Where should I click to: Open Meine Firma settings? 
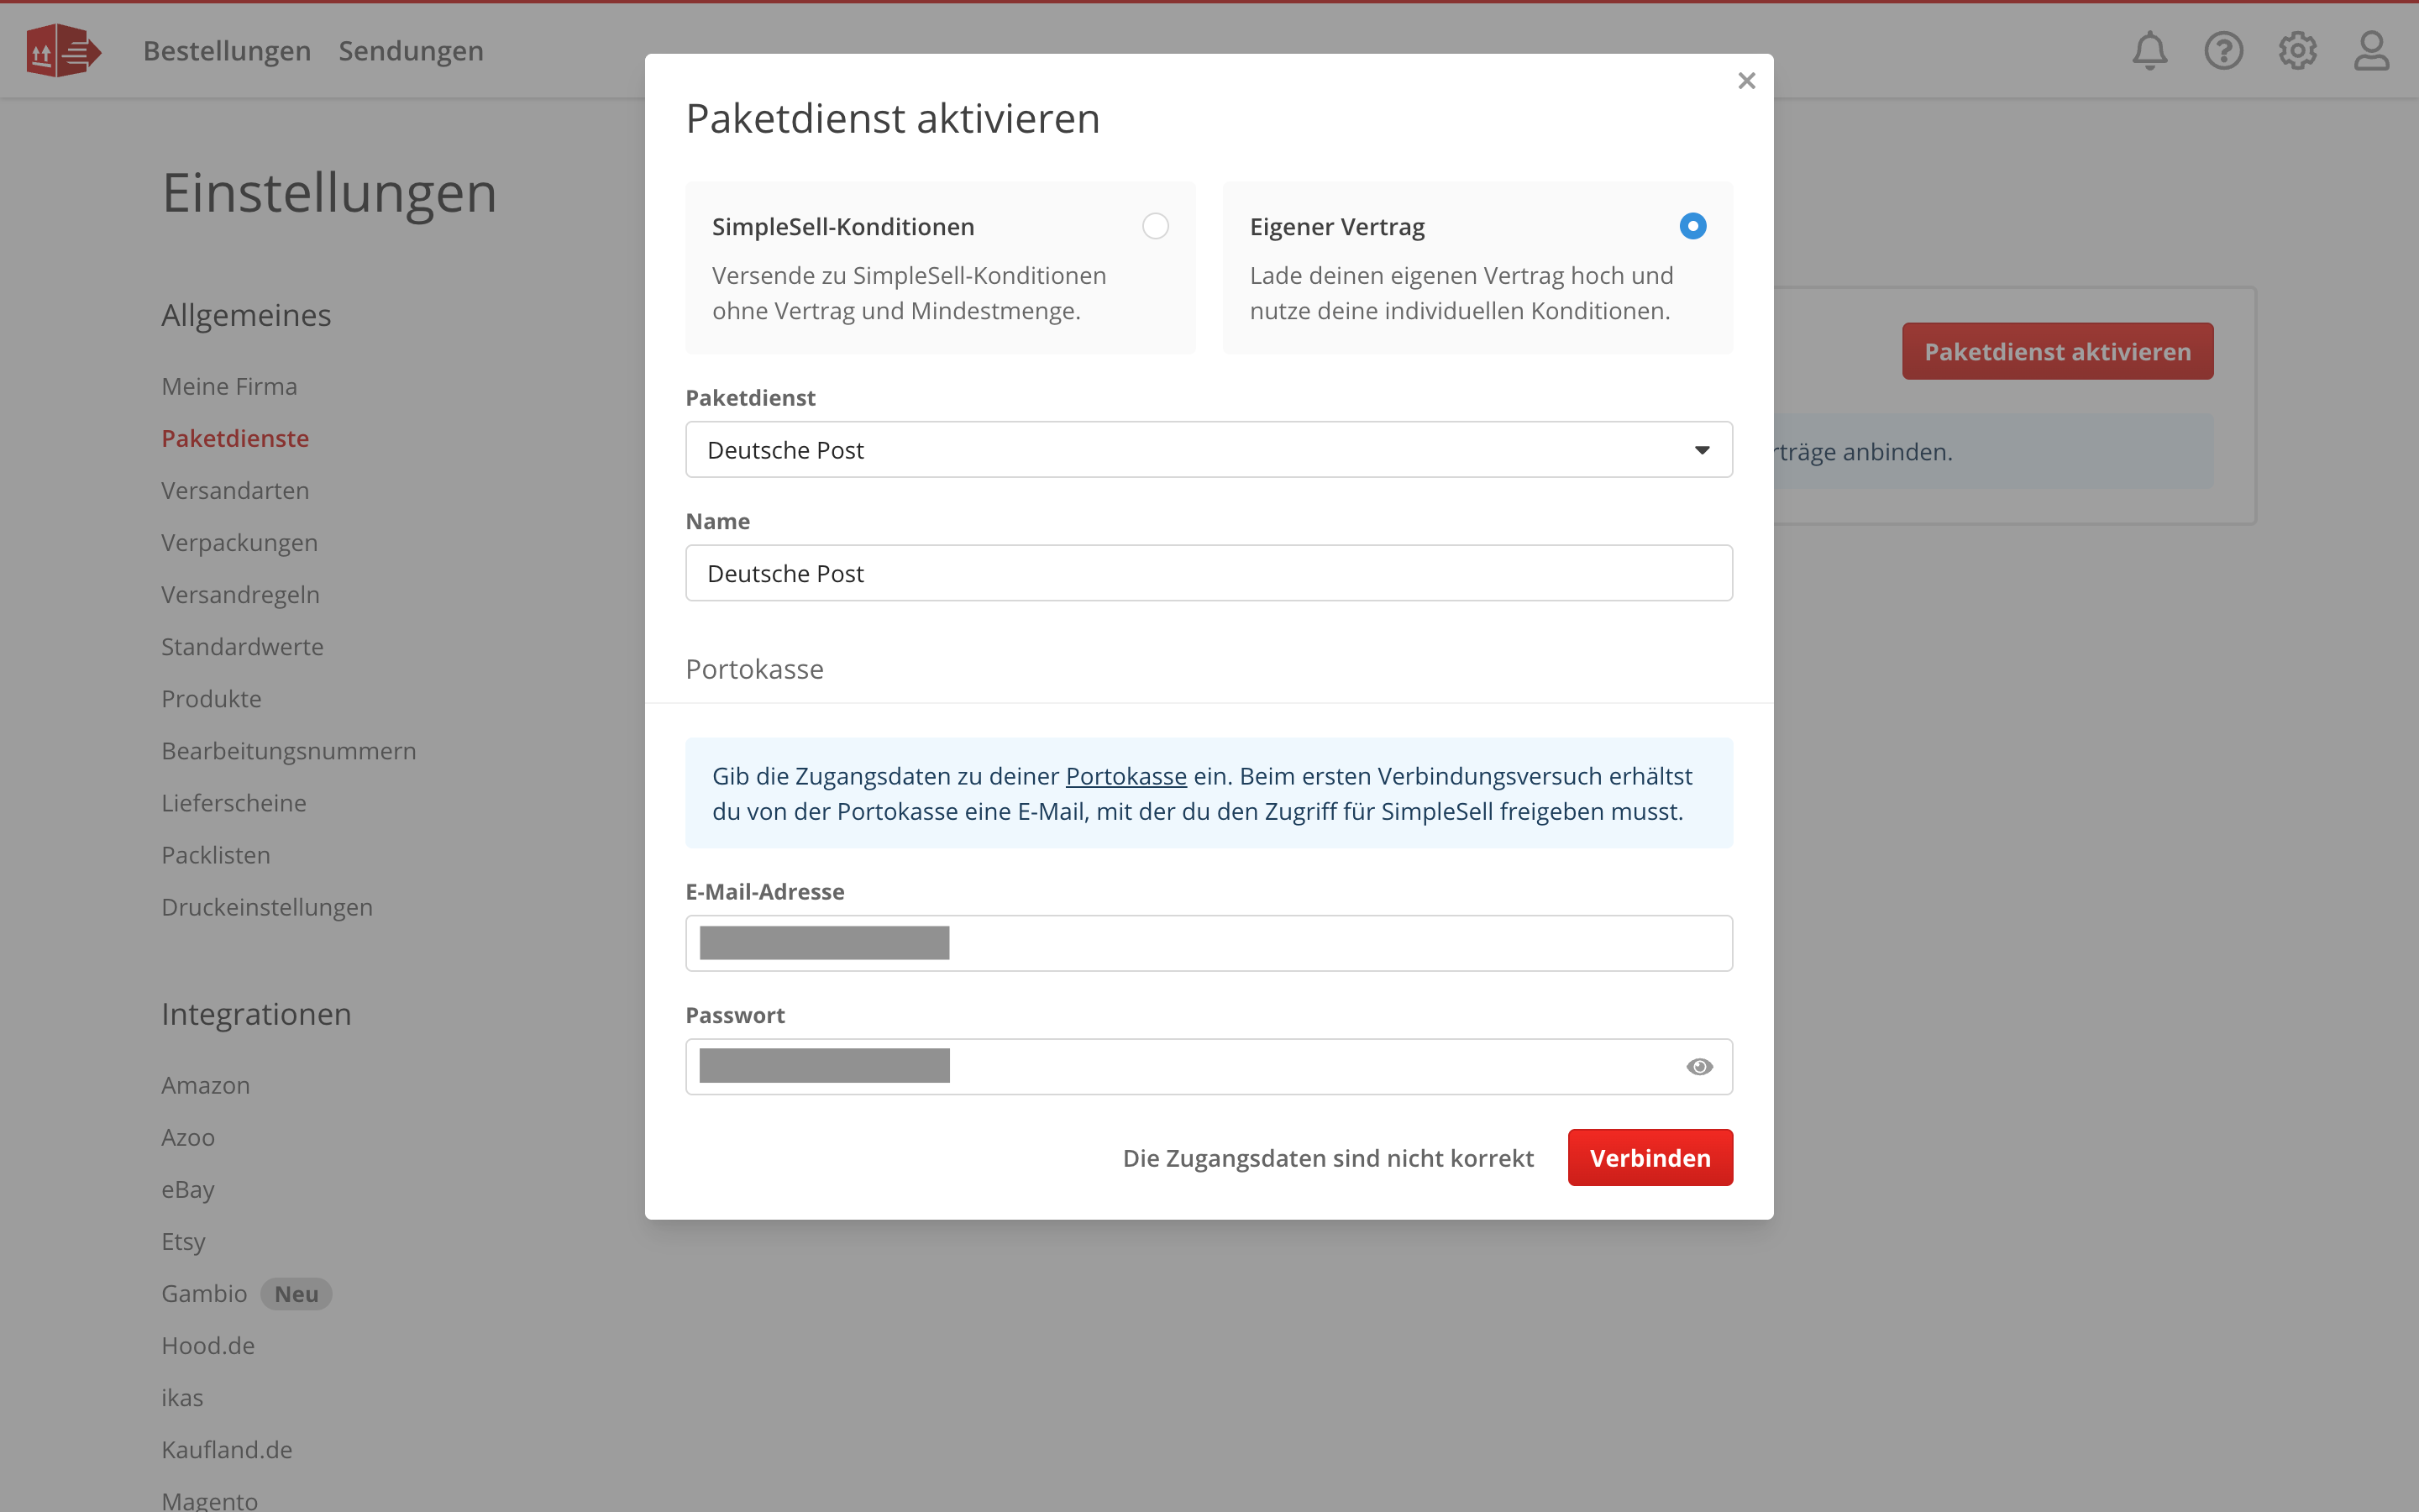229,386
